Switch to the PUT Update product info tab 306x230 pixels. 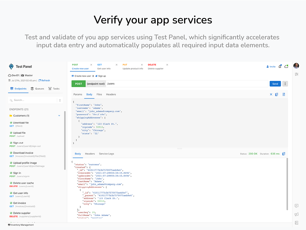coord(133,67)
